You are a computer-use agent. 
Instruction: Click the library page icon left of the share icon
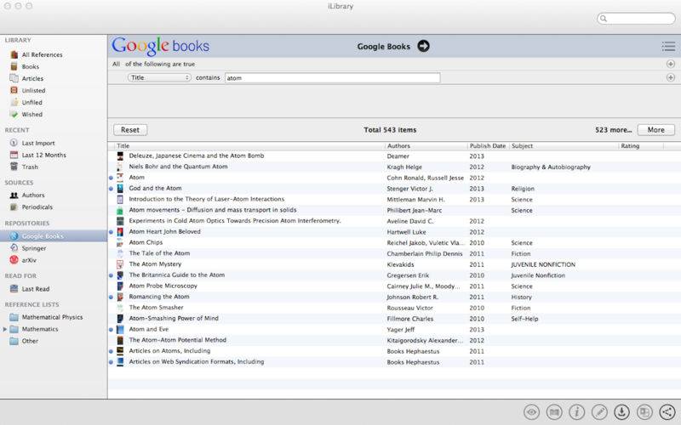coord(644,412)
